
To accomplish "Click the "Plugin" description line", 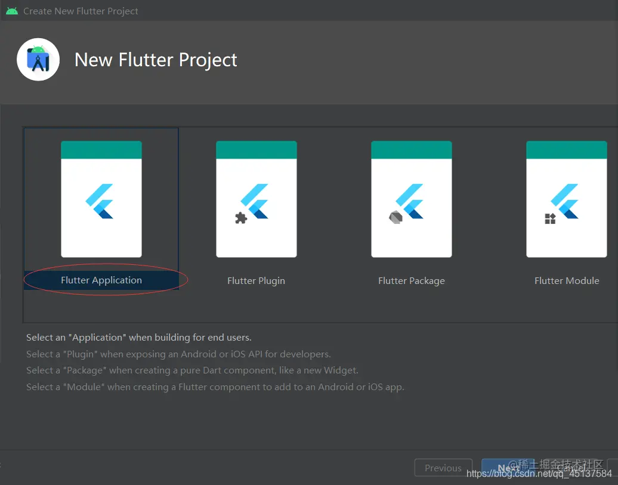I will 178,354.
